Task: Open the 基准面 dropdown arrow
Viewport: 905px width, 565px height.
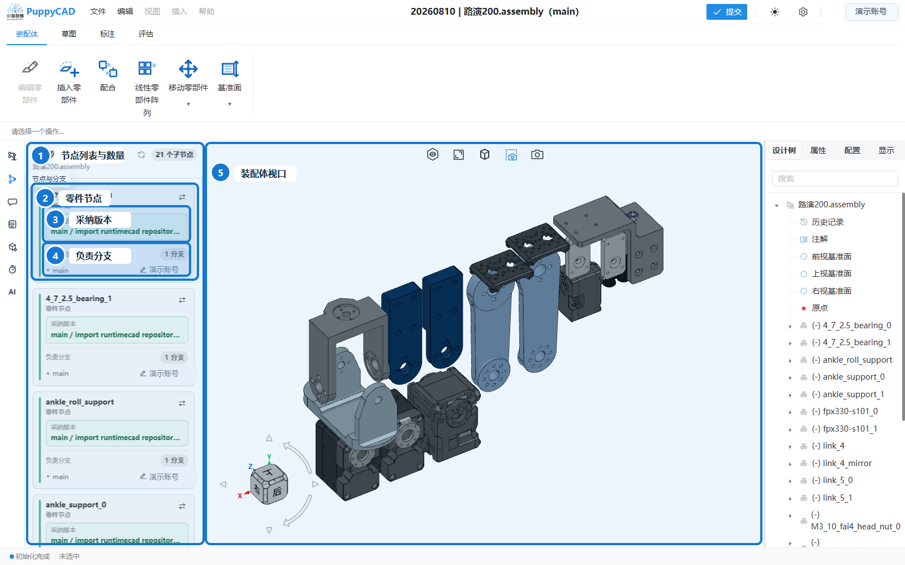Action: [230, 104]
